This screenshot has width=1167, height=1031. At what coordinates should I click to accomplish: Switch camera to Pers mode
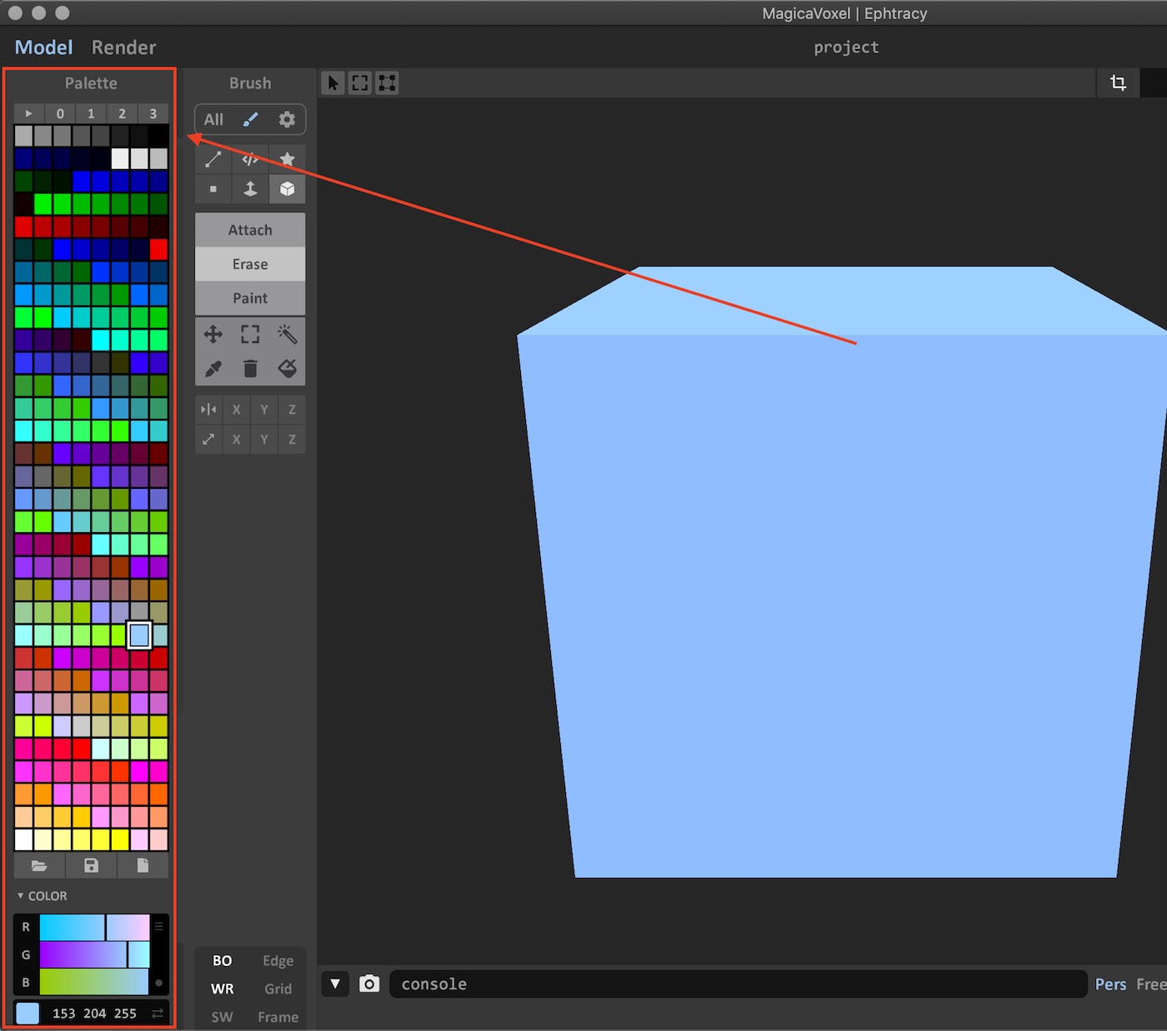[1110, 984]
